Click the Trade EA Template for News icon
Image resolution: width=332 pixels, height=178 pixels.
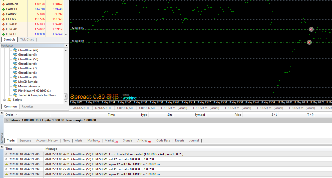pyautogui.click(x=15, y=95)
